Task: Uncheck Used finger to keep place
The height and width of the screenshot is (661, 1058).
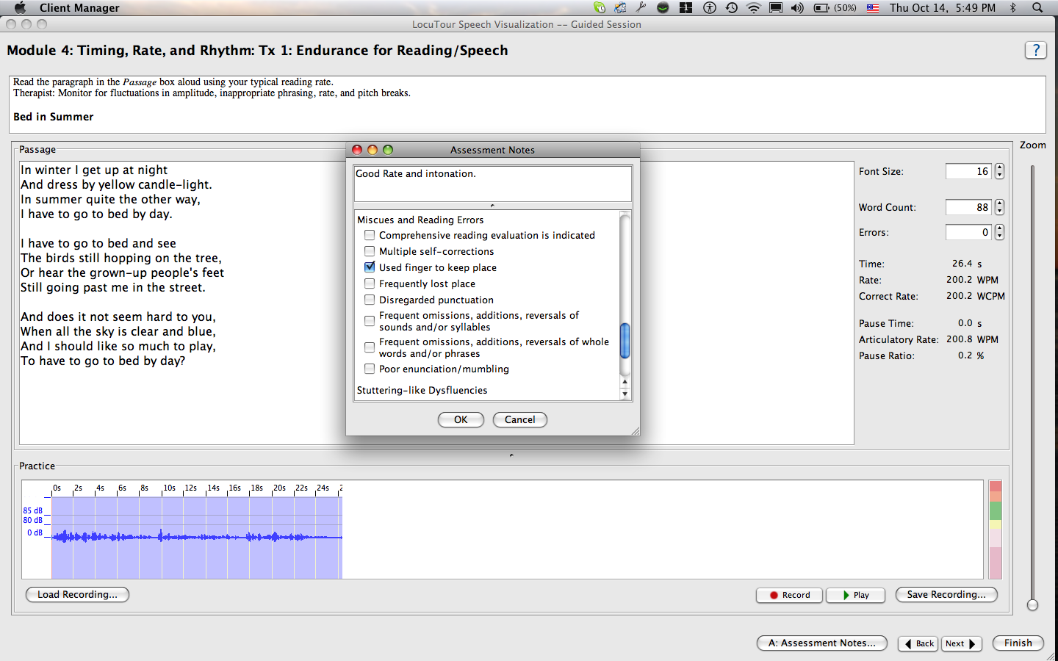Action: [370, 267]
